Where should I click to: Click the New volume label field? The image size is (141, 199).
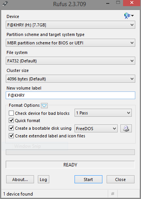click(x=70, y=95)
